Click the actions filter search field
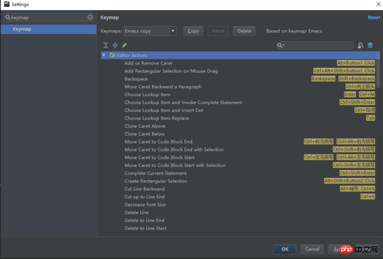 pos(315,45)
